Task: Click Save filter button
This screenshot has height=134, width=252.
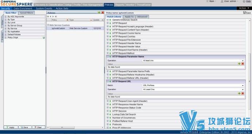Action: (25, 127)
